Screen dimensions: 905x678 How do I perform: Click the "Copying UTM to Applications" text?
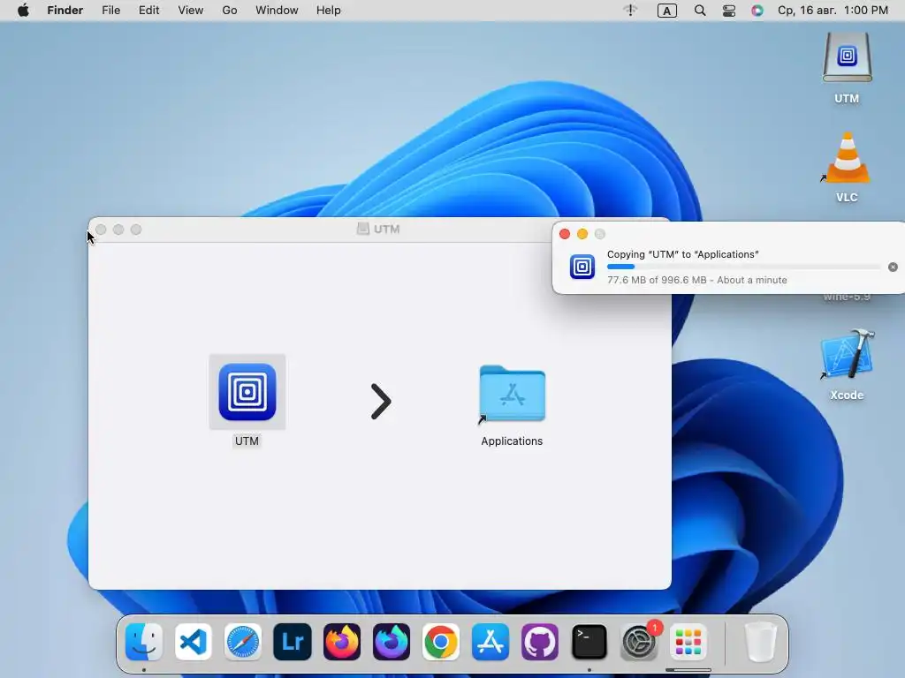point(683,254)
